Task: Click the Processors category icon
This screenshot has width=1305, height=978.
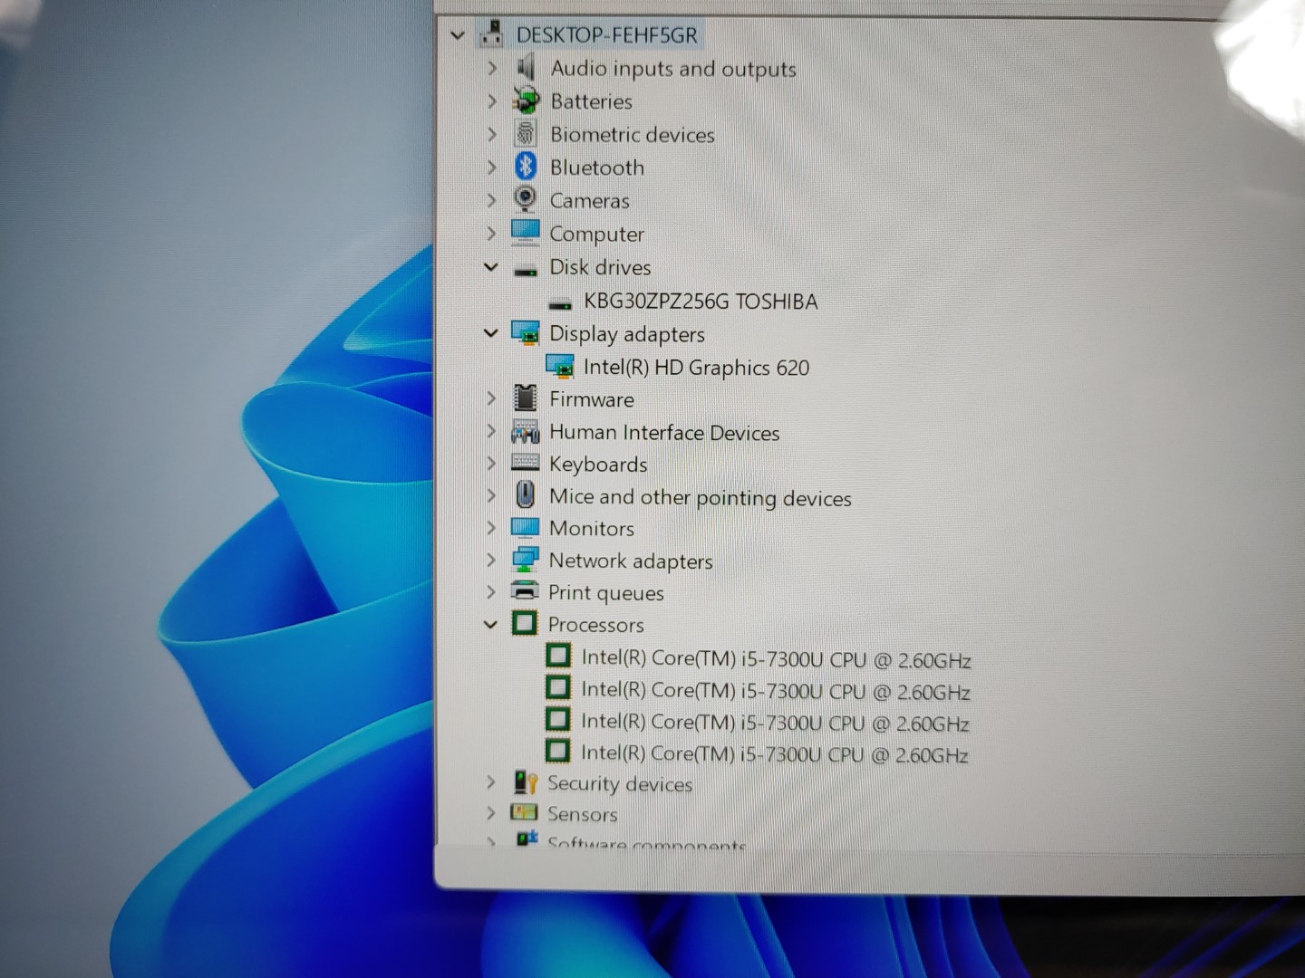Action: (x=524, y=623)
